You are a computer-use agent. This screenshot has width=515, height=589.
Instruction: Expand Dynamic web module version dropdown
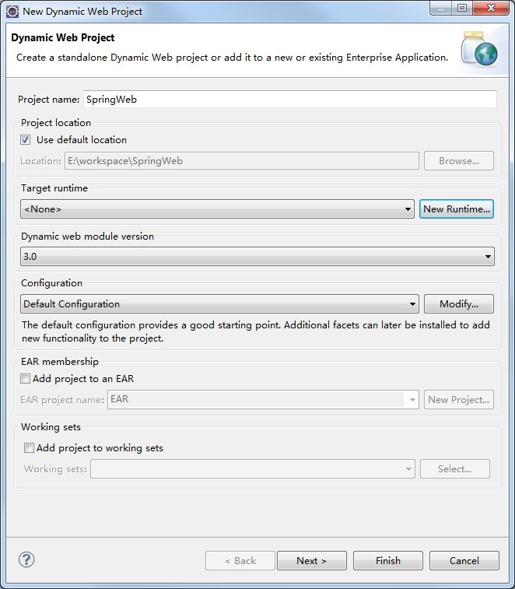[257, 256]
